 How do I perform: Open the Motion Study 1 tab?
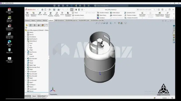click(x=42, y=96)
